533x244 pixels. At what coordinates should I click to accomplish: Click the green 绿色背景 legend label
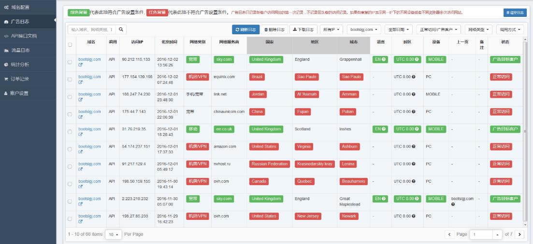pos(78,12)
